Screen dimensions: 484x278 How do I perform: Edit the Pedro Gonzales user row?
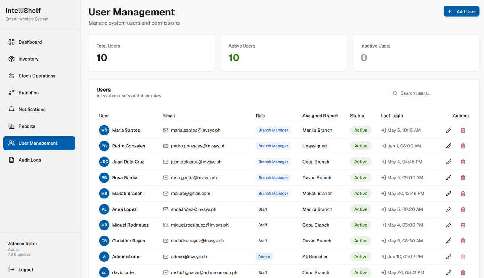(x=449, y=146)
